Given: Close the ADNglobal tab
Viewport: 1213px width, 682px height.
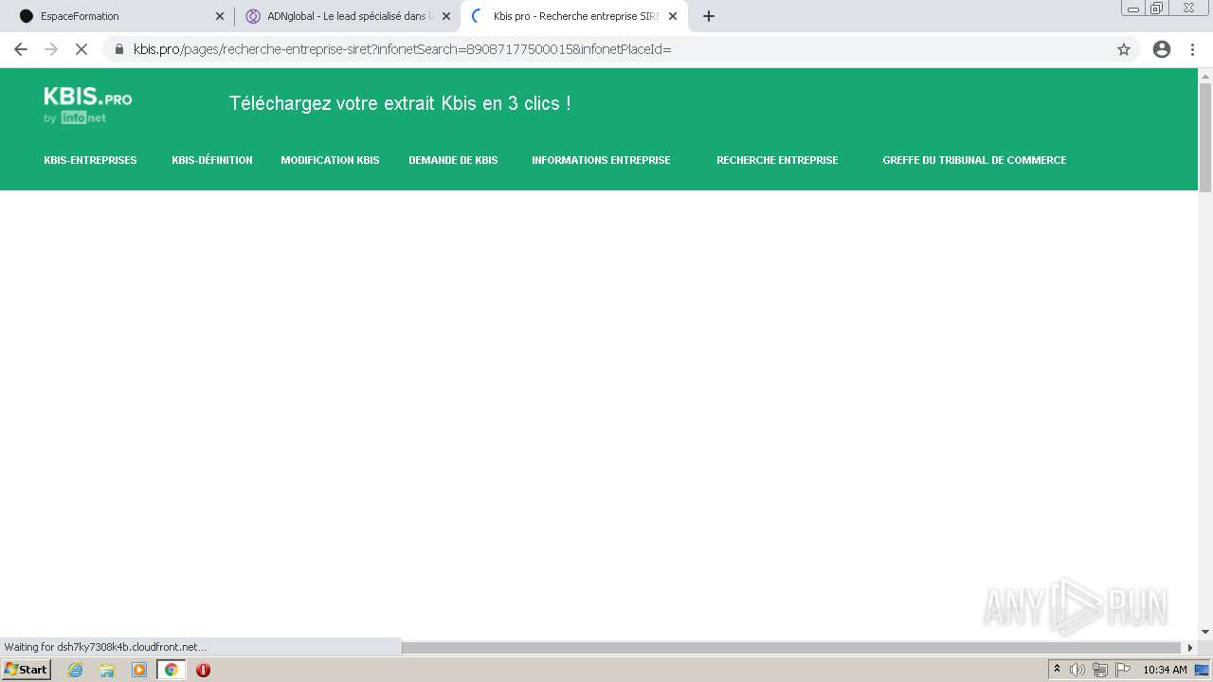Looking at the screenshot, I should pos(446,16).
